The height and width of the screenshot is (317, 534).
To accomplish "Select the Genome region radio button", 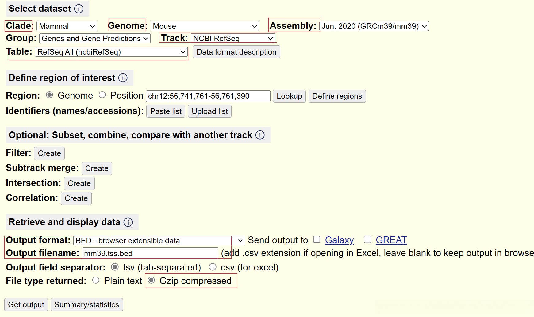I will [49, 95].
